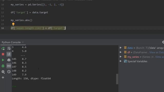Image resolution: width=164 pixels, height=92 pixels.
Task: Expand the data variable node
Action: [121, 48]
